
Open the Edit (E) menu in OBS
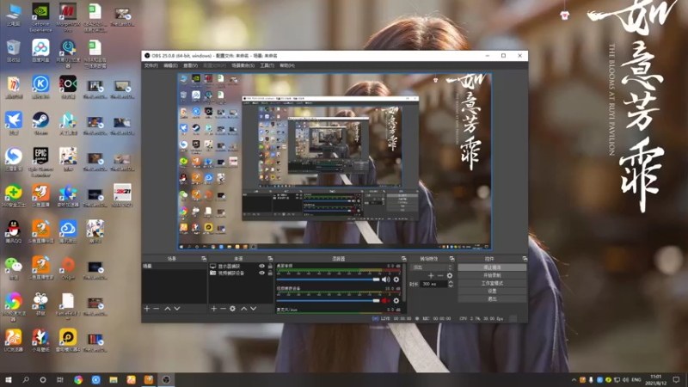[170, 65]
